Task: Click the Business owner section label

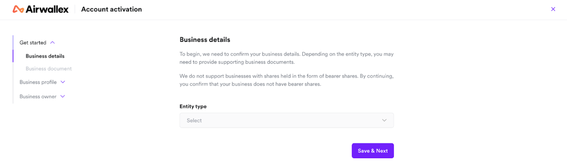Action: click(38, 97)
